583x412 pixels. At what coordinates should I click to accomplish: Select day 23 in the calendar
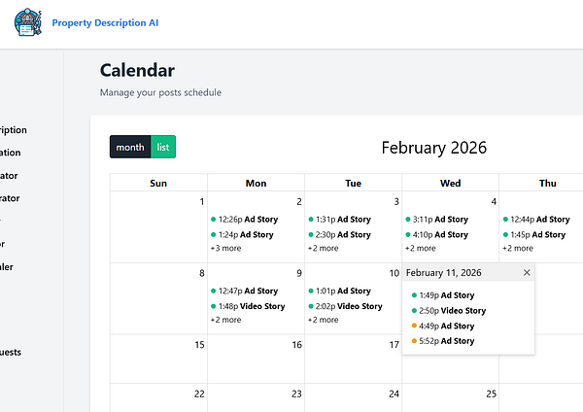click(296, 394)
